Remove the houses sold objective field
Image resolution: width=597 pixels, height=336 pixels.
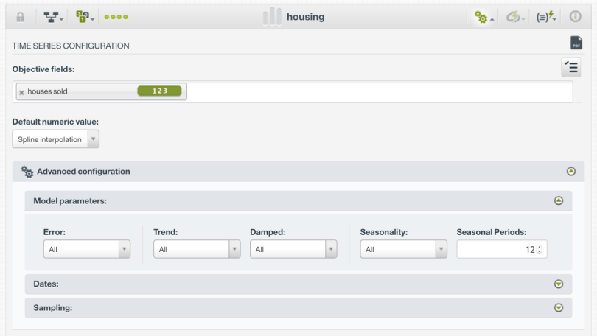click(21, 92)
